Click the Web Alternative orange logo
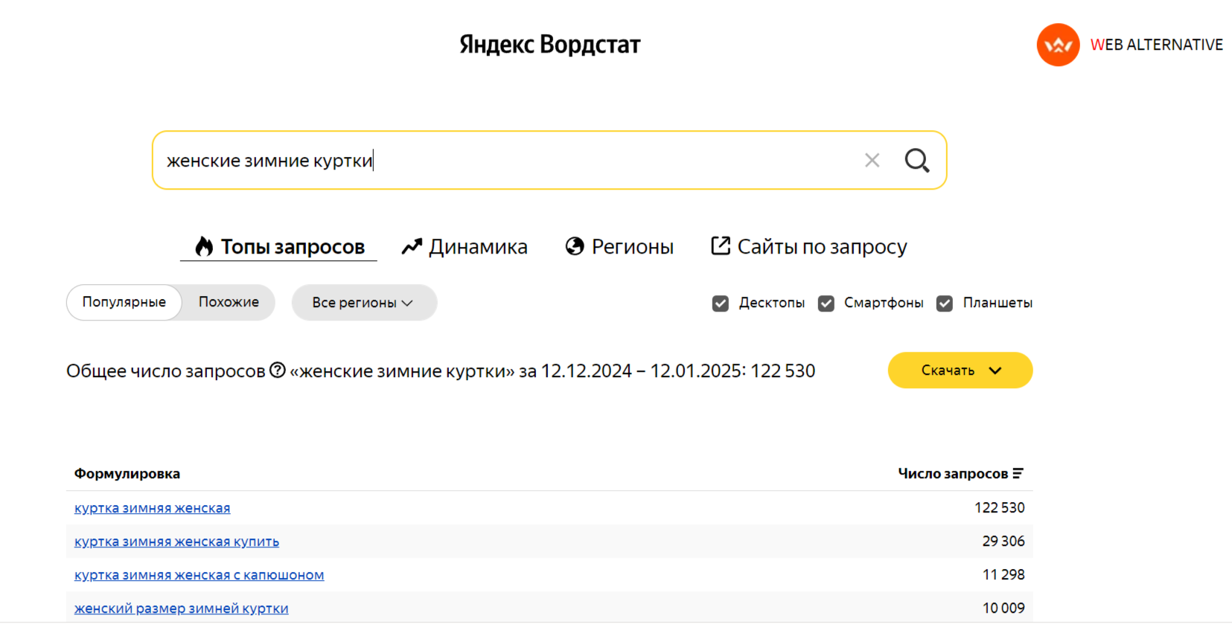1232x627 pixels. [x=1058, y=45]
